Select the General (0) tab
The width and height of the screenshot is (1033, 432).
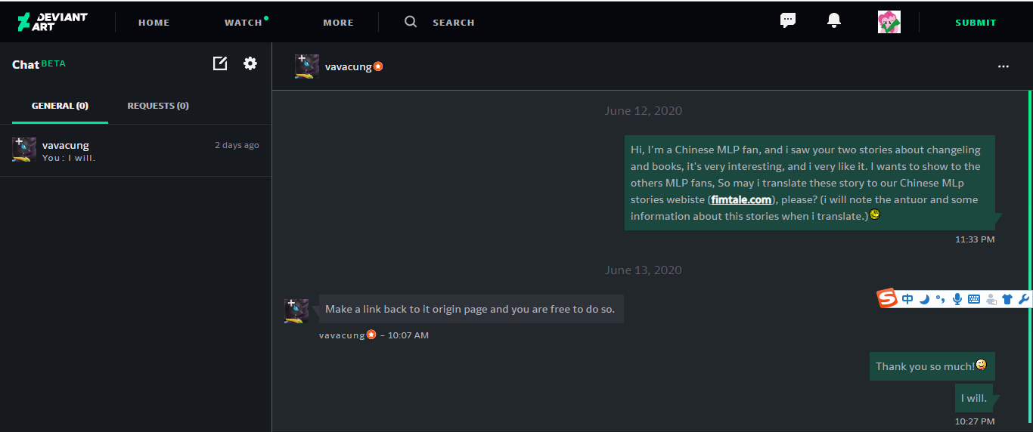pyautogui.click(x=60, y=106)
